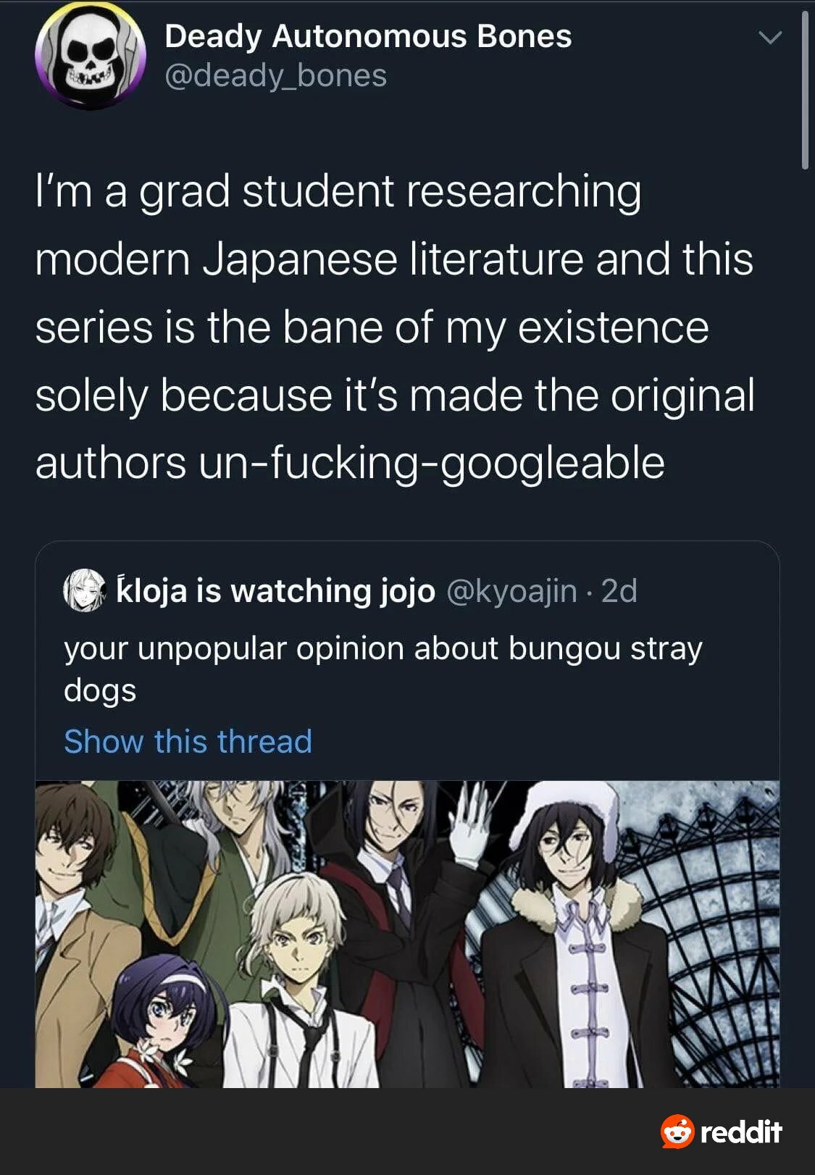Image resolution: width=815 pixels, height=1175 pixels.
Task: Open the Bungou Stray Dogs anime image
Action: (407, 934)
